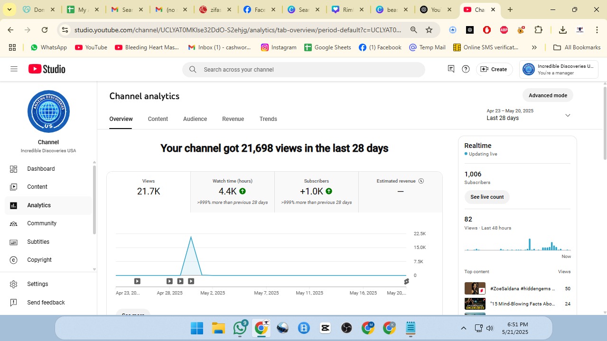
Task: Click the Dashboard sidebar item
Action: (41, 169)
